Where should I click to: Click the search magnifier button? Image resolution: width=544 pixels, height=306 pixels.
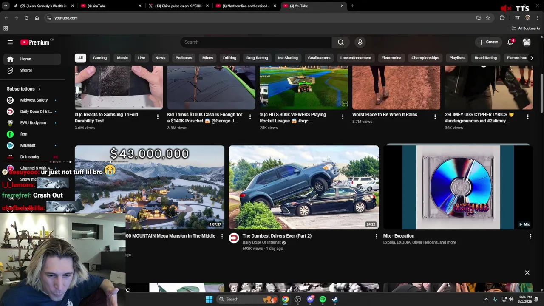[341, 42]
